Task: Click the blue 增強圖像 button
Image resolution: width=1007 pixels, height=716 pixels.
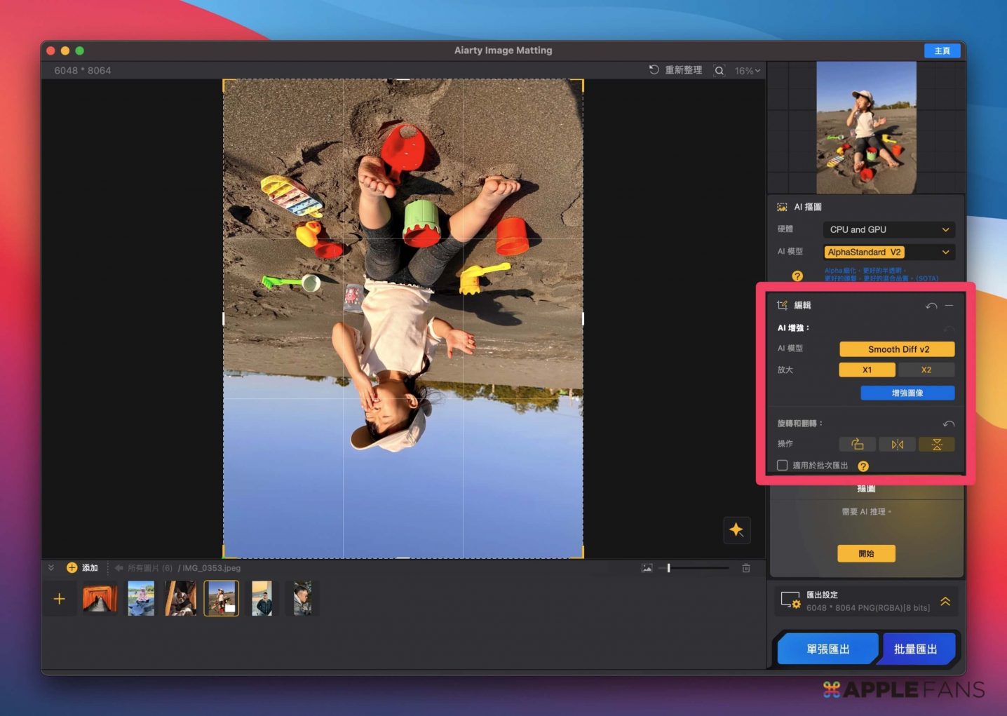Action: pos(907,393)
